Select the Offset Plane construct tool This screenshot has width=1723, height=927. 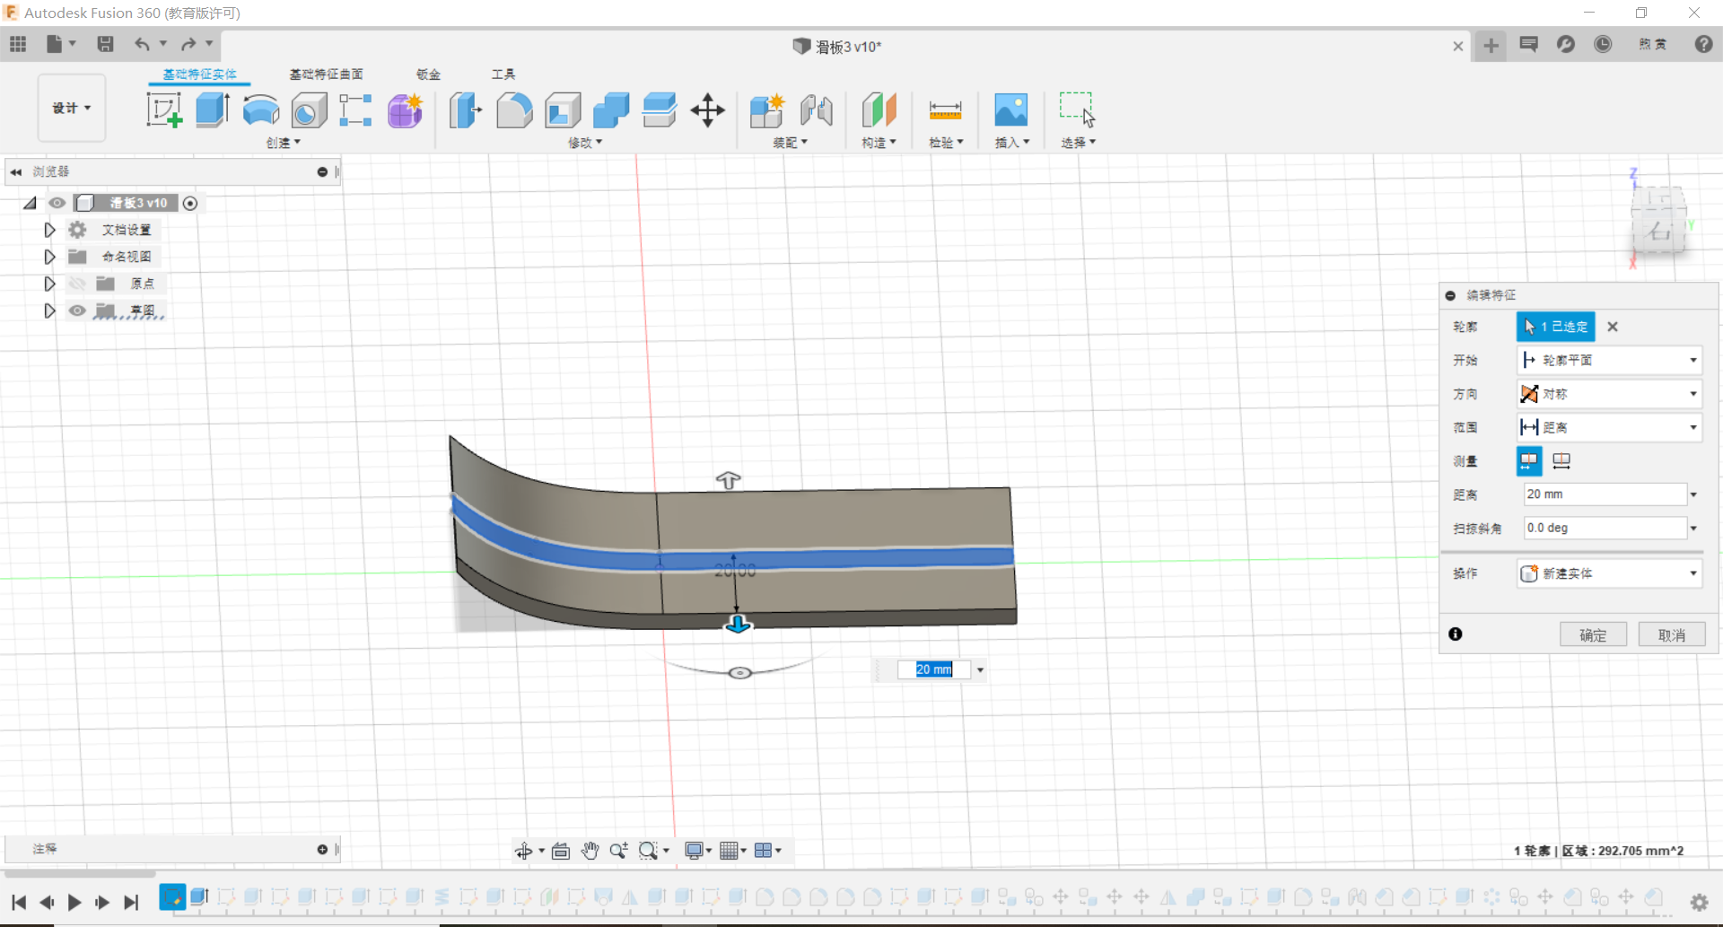(x=879, y=109)
